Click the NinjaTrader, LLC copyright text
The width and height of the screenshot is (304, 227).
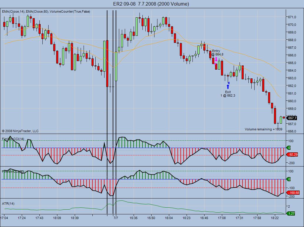[x=20, y=131]
